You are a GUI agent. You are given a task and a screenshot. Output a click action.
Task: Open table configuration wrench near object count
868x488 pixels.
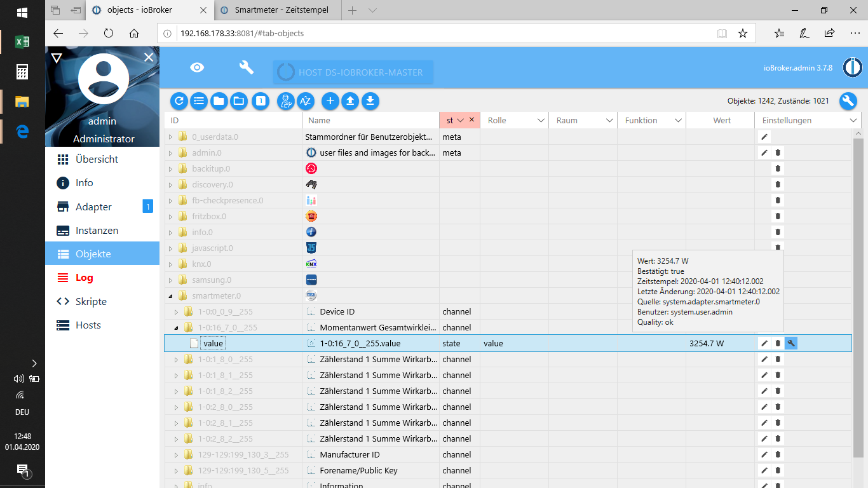point(848,100)
